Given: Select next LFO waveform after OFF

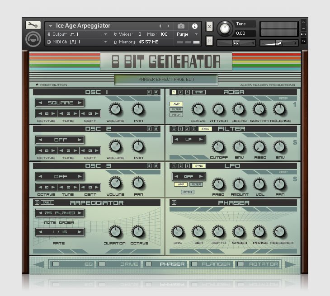Looking at the screenshot, I should click(x=201, y=176).
